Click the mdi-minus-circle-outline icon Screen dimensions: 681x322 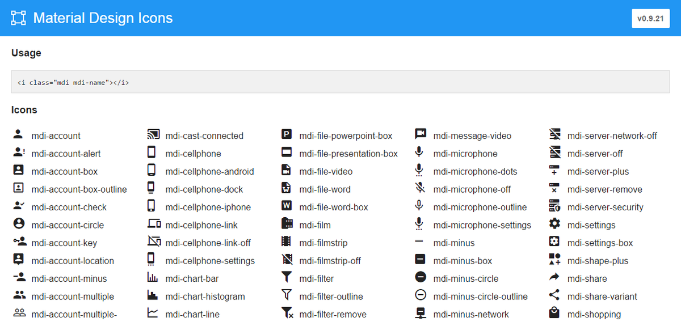coord(421,295)
